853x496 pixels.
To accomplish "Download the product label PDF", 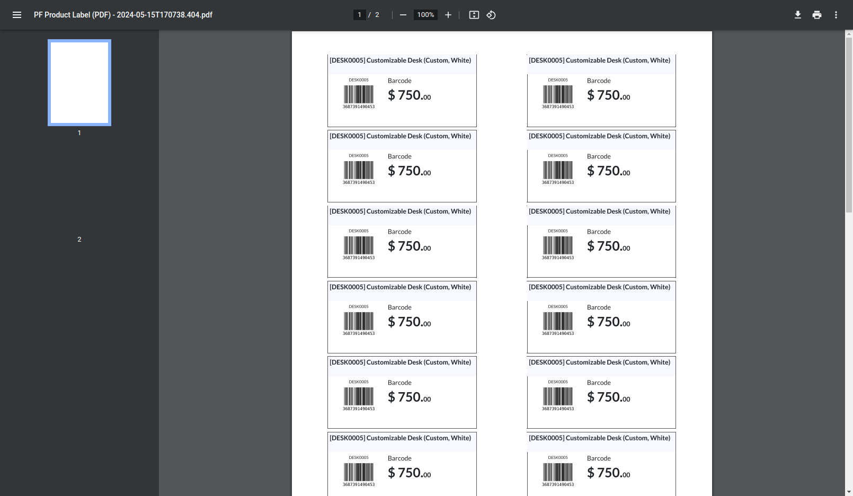I will [797, 15].
